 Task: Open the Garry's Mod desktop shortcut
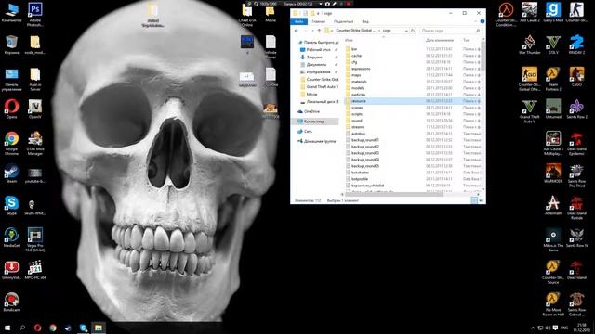553,12
